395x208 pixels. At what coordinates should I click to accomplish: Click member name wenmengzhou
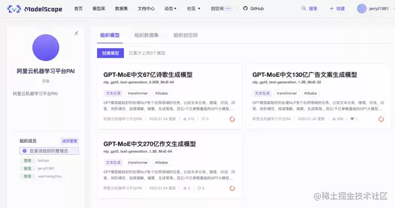(x=49, y=176)
